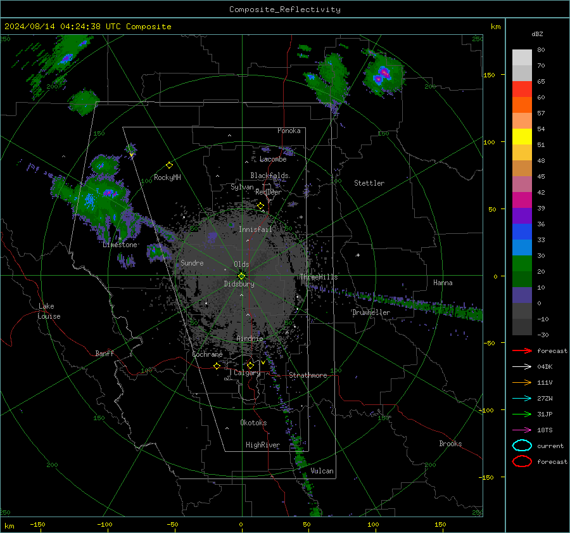Click the orange 111V arrow in legend
Viewport: 570px width, 533px height.
[x=522, y=382]
